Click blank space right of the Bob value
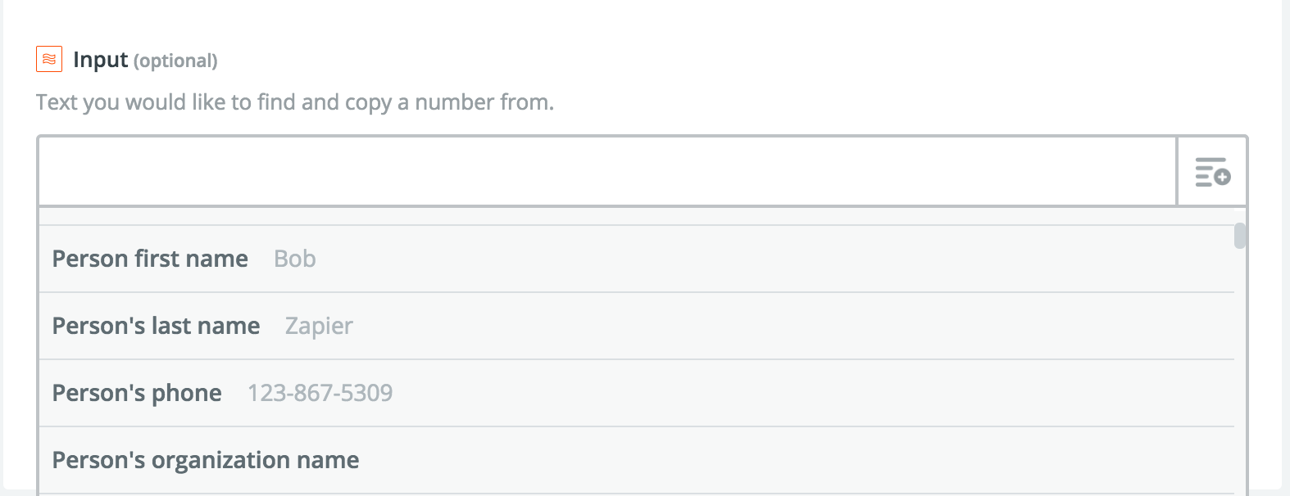Image resolution: width=1290 pixels, height=496 pixels. pos(775,259)
